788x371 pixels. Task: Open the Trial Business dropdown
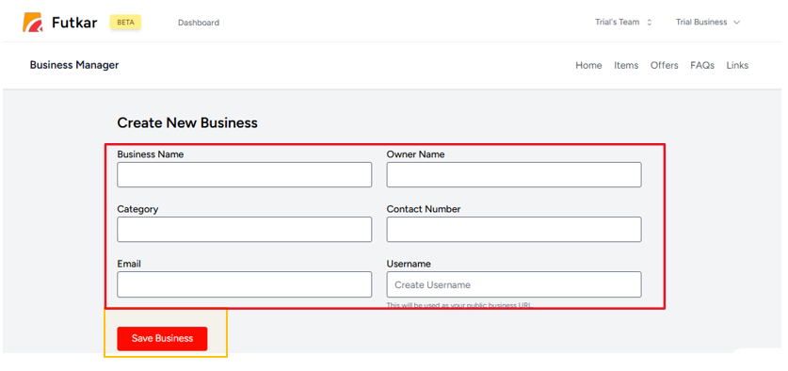708,22
